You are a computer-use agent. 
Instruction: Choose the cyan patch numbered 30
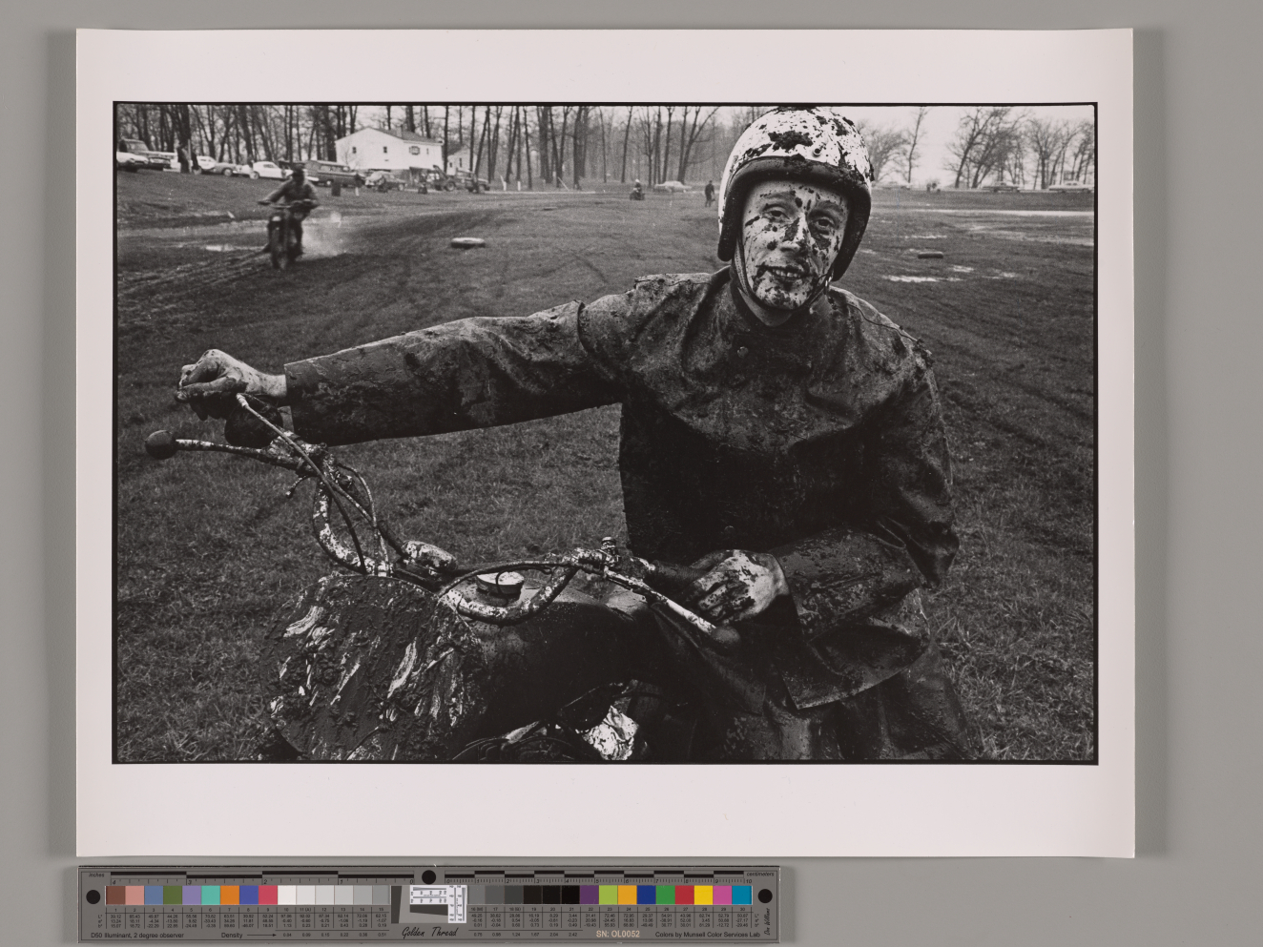click(x=742, y=895)
